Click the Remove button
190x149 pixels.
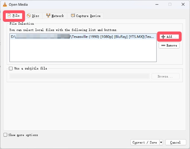click(x=169, y=45)
